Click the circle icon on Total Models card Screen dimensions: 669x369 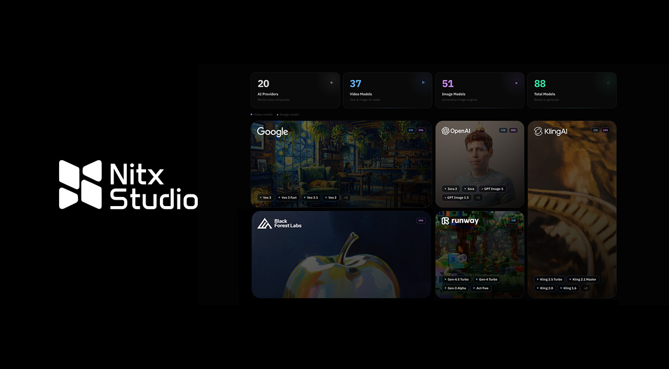[x=608, y=83]
